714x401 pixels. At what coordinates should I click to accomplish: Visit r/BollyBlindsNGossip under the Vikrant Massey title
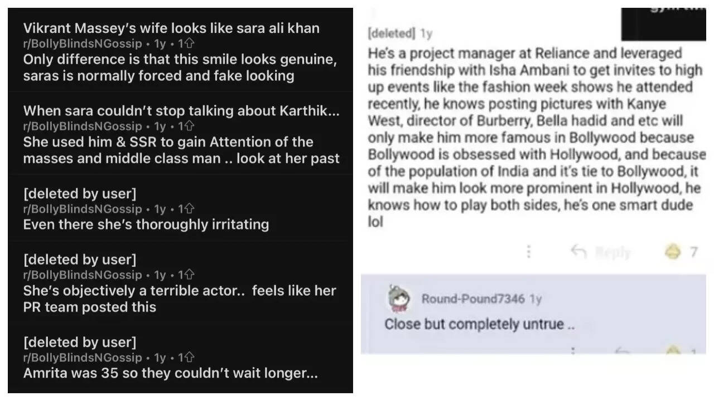pyautogui.click(x=83, y=44)
